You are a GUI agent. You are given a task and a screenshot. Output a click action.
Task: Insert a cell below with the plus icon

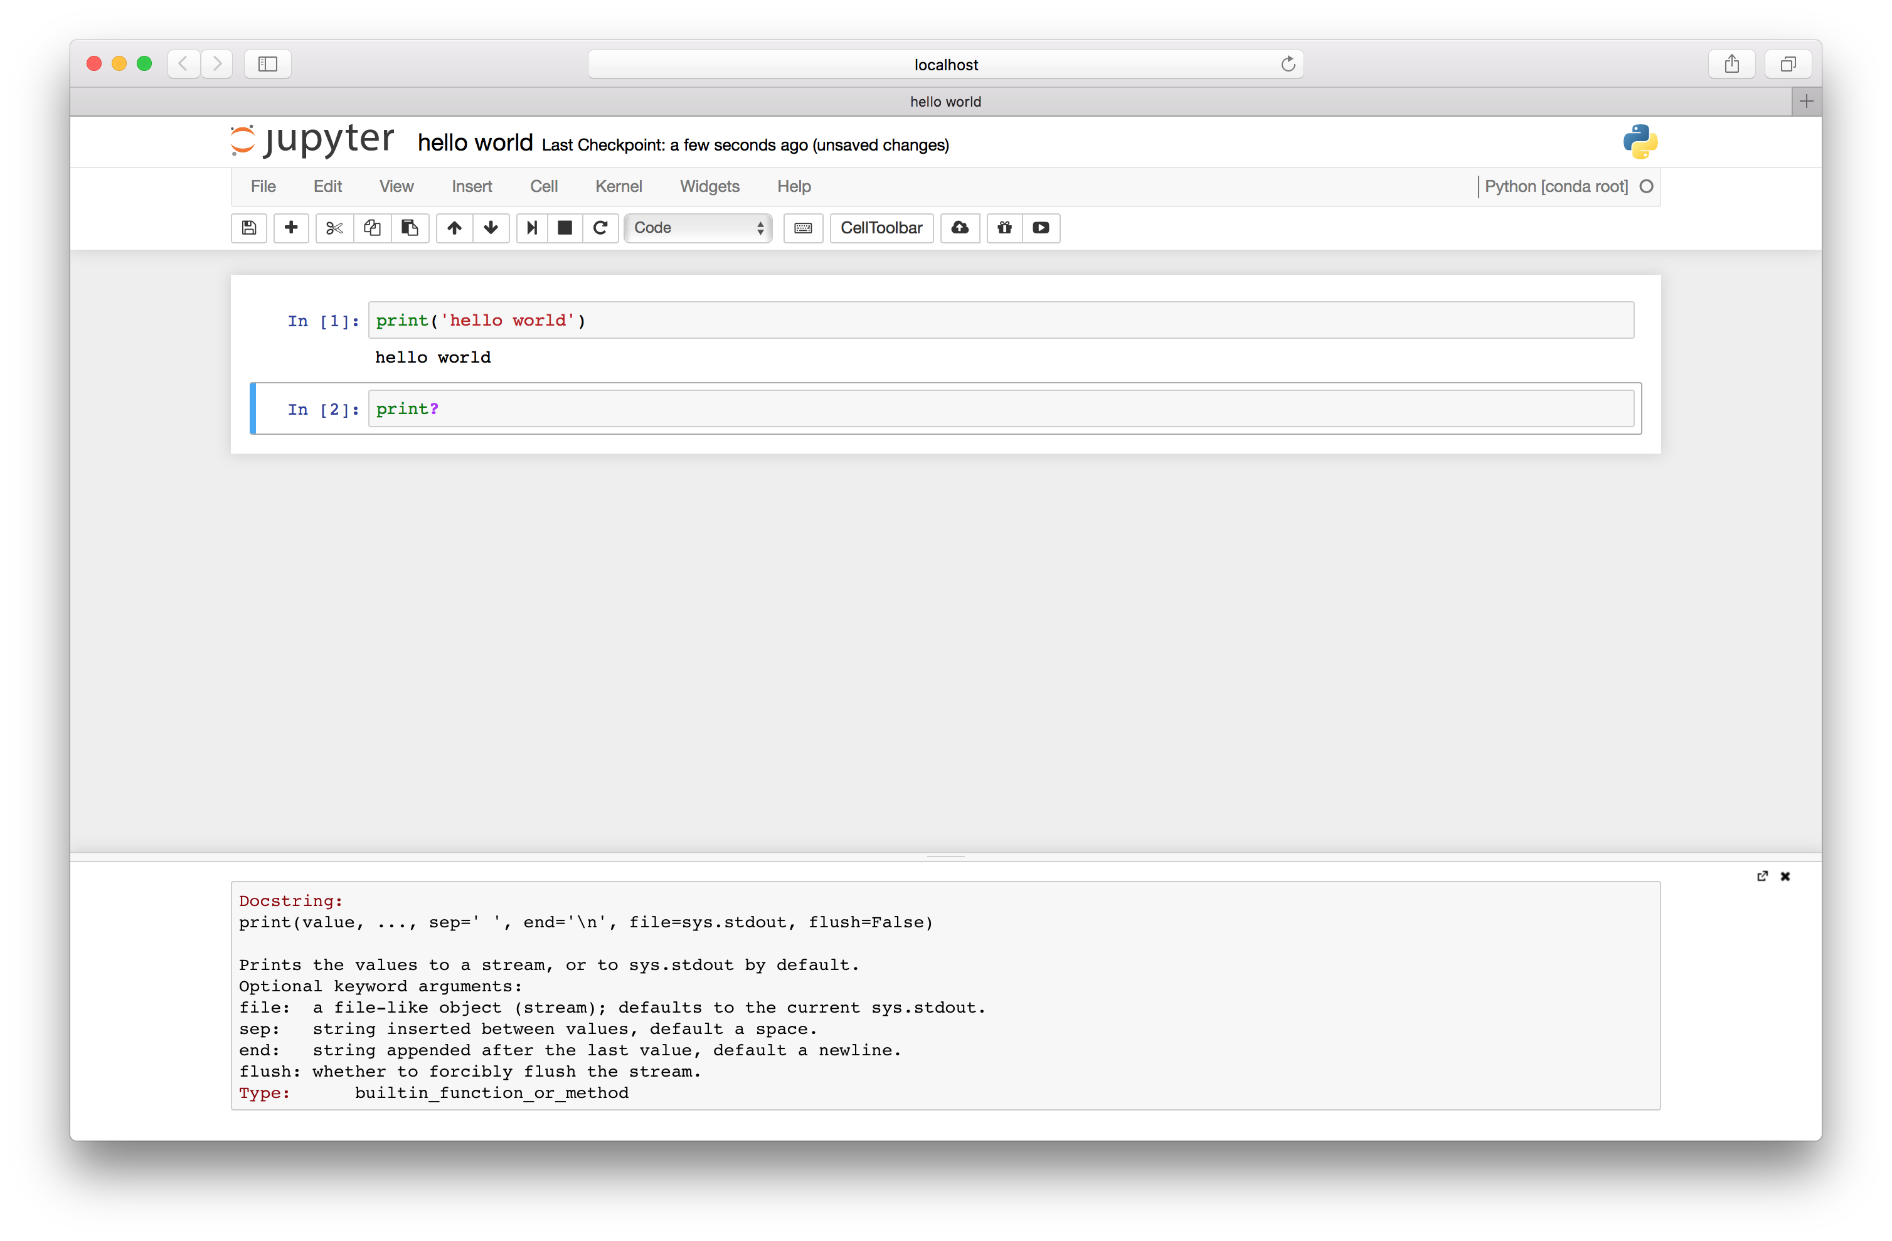291,228
